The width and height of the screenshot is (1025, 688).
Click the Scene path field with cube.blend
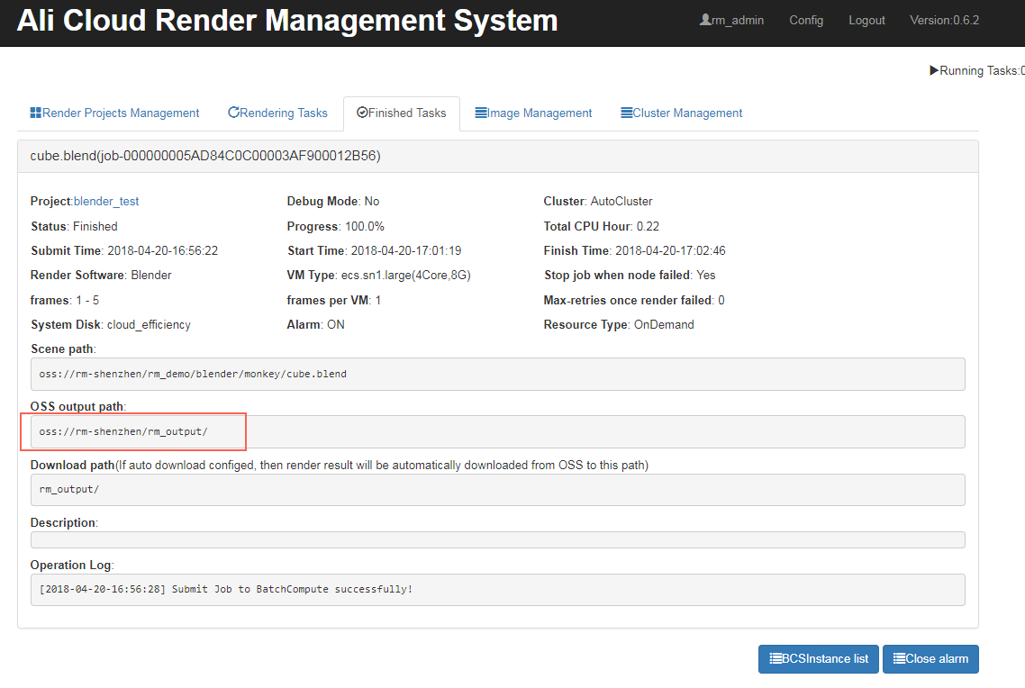[497, 375]
